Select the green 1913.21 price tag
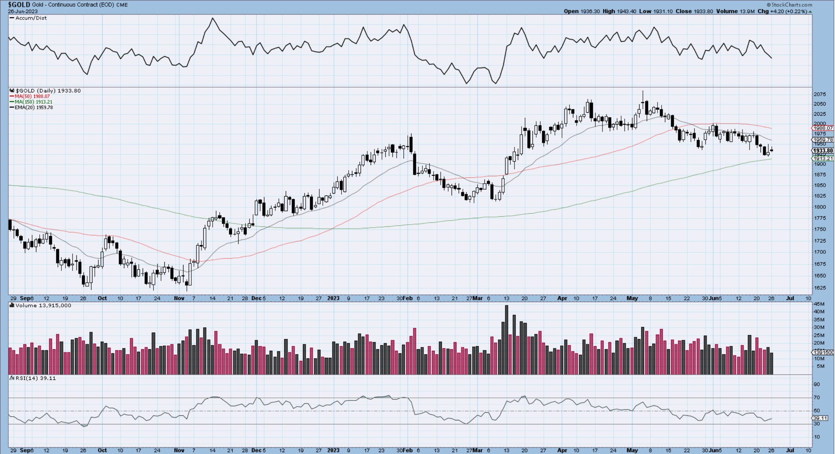The height and width of the screenshot is (454, 835). pyautogui.click(x=823, y=158)
